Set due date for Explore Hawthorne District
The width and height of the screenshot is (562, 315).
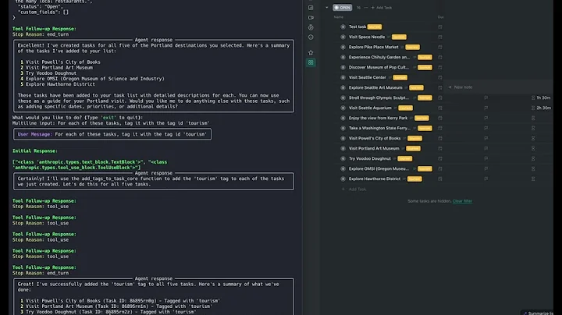[440, 179]
